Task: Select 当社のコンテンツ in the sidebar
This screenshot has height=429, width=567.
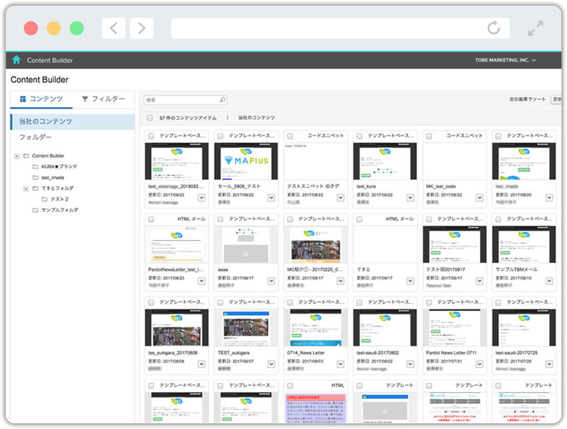Action: [73, 122]
